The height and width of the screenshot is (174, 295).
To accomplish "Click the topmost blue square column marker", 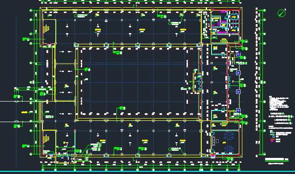I will click(x=238, y=54).
